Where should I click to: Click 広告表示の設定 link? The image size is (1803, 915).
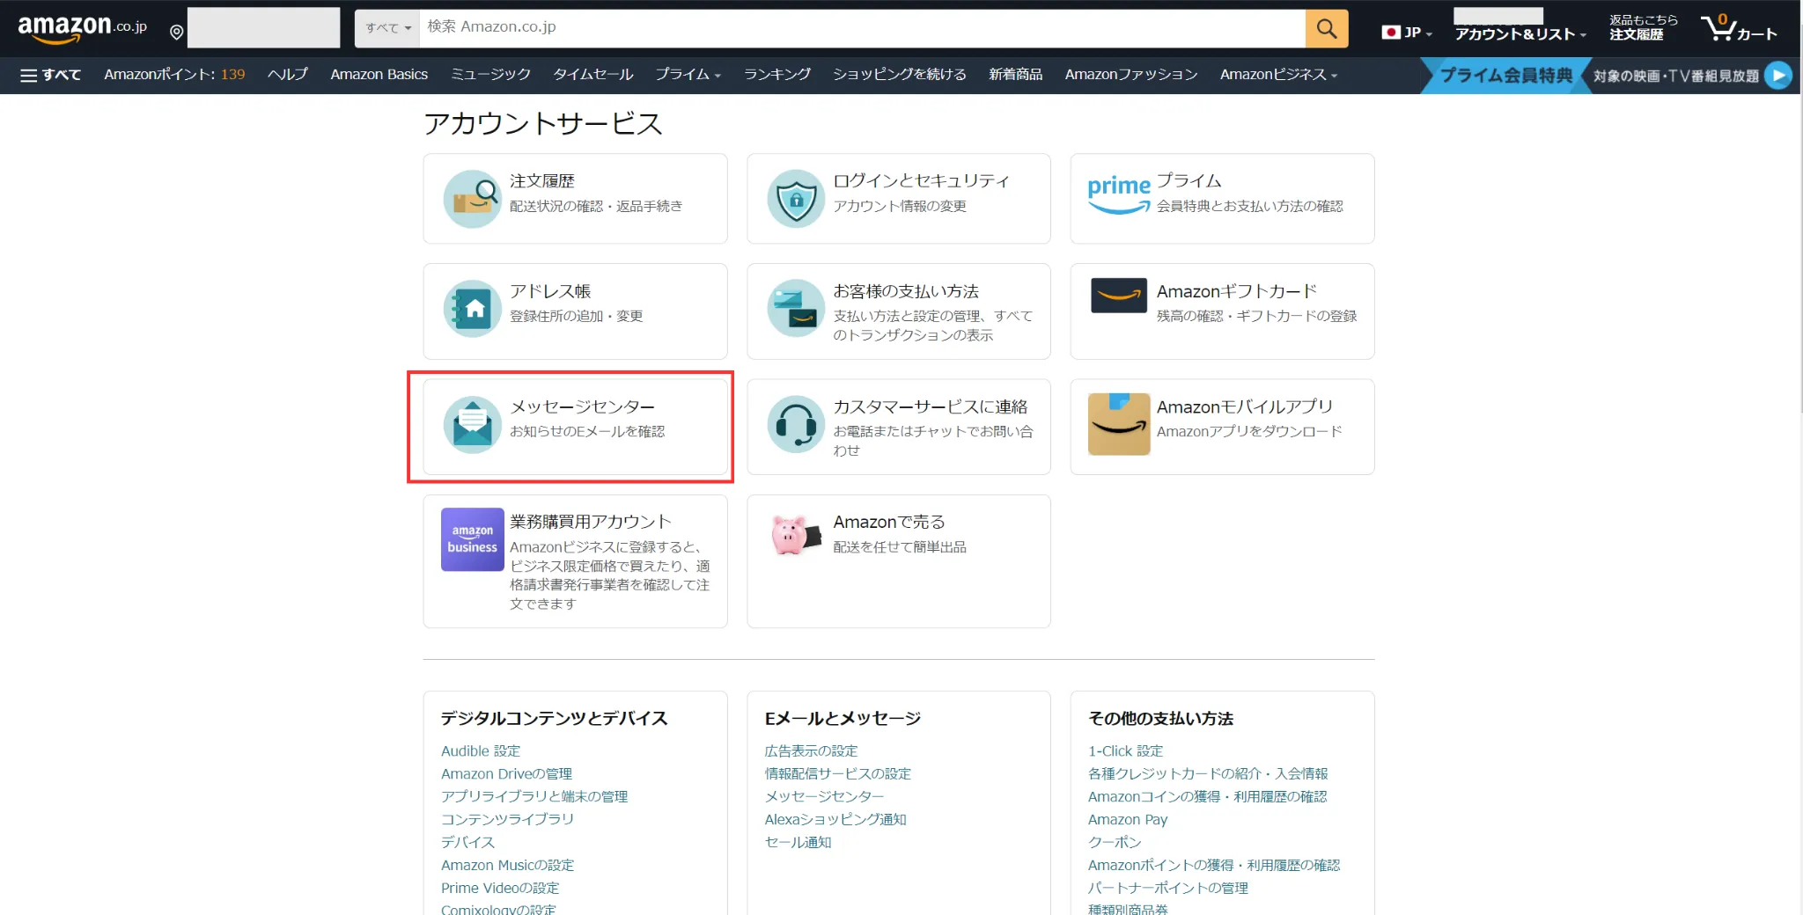(x=811, y=751)
